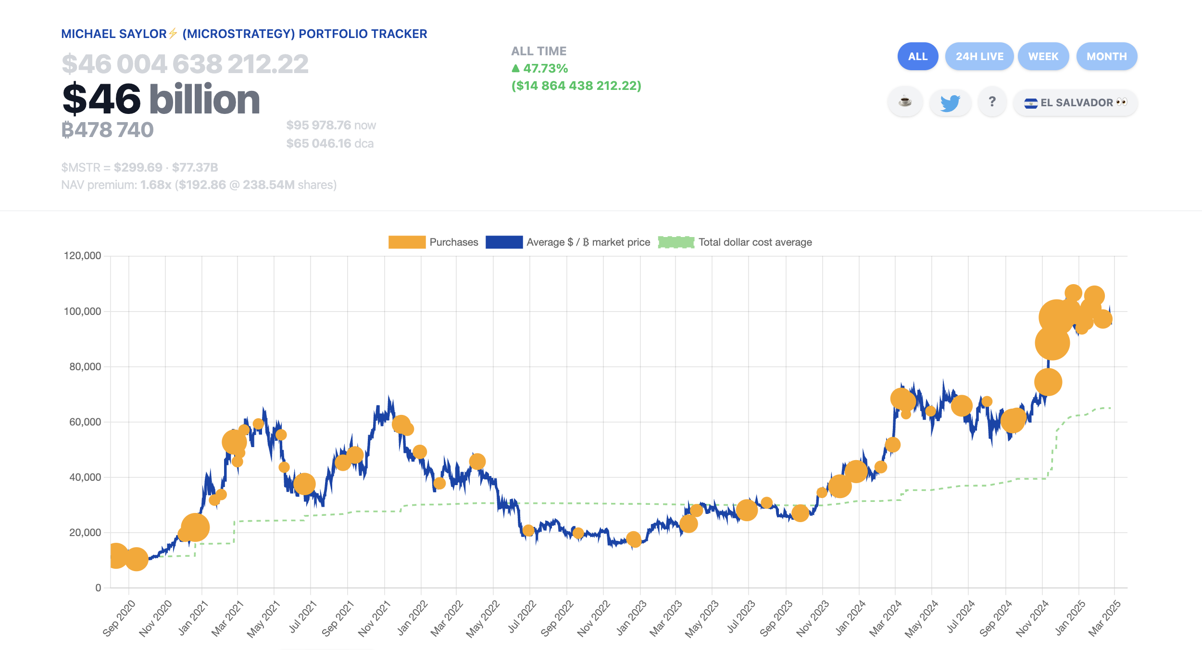Image resolution: width=1202 pixels, height=650 pixels.
Task: Click the green all-time gain percentage text
Action: coord(540,68)
